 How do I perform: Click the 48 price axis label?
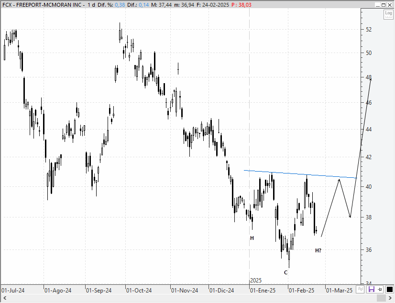[x=369, y=77]
